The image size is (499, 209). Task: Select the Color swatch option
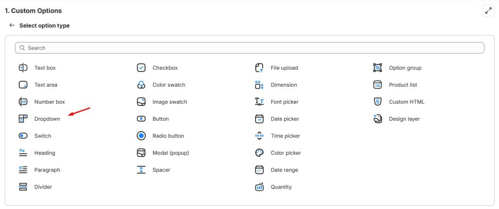click(x=169, y=85)
